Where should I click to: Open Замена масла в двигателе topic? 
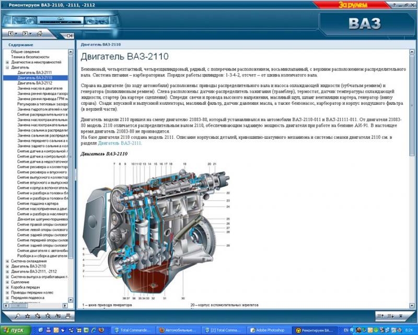pos(40,88)
